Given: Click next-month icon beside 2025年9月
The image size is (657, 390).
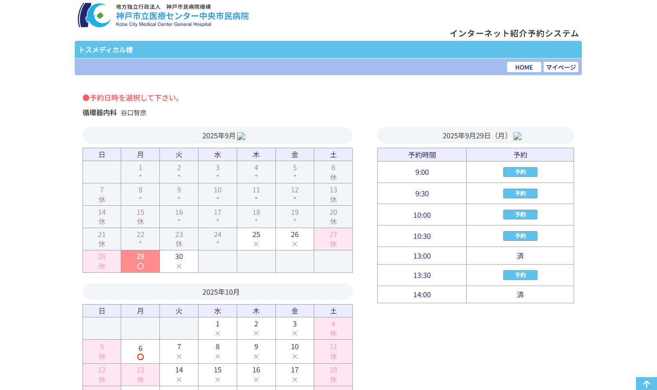Looking at the screenshot, I should tap(241, 136).
